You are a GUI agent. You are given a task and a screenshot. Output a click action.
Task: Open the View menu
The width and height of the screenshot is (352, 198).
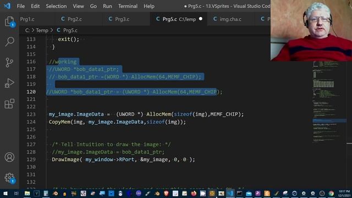pos(78,6)
